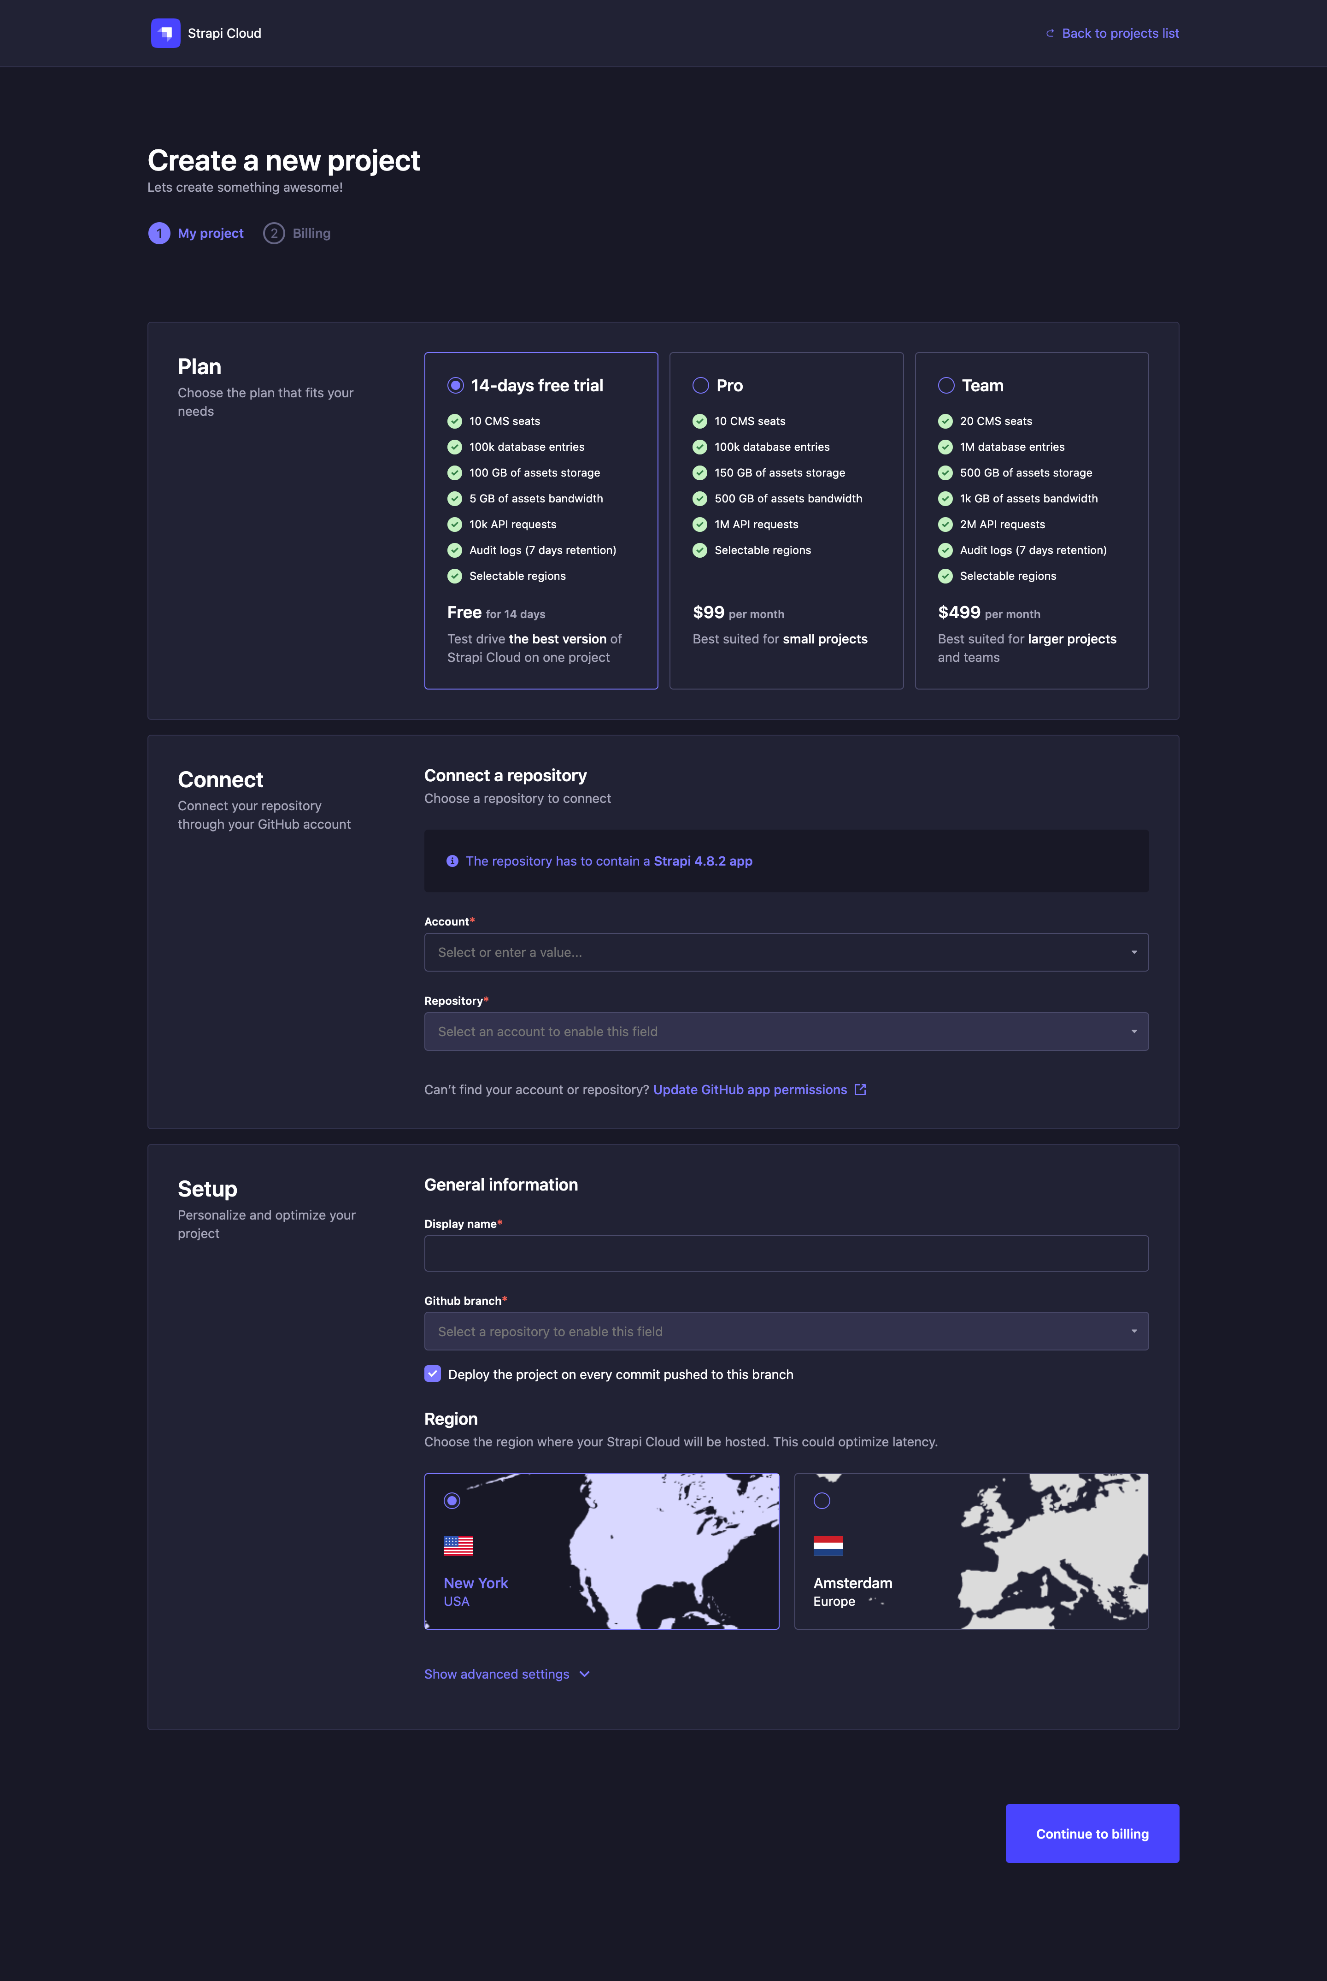
Task: Select the 14-days free trial plan radio
Action: point(455,385)
